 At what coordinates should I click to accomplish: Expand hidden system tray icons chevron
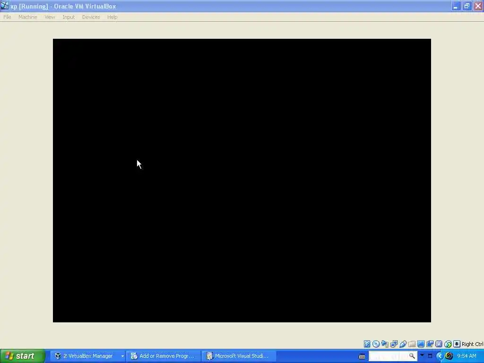coord(440,356)
